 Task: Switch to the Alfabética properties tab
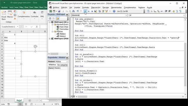tap(52, 65)
